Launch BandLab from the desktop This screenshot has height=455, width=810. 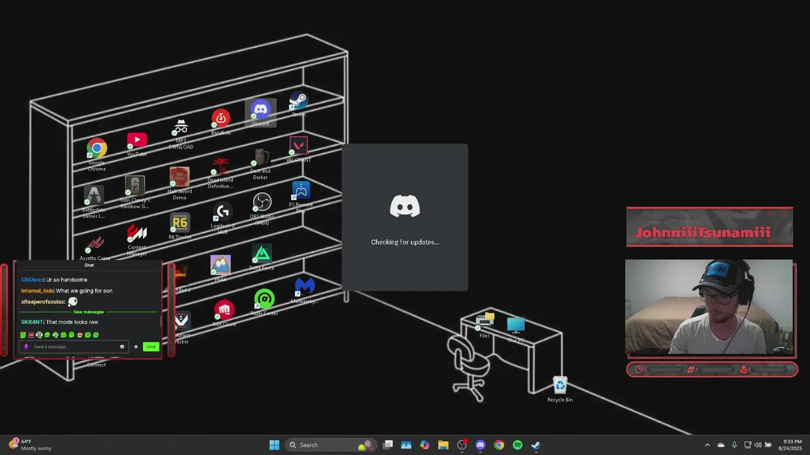[x=221, y=123]
